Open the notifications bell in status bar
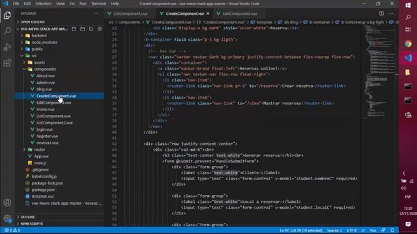417x234 pixels. 392,230
